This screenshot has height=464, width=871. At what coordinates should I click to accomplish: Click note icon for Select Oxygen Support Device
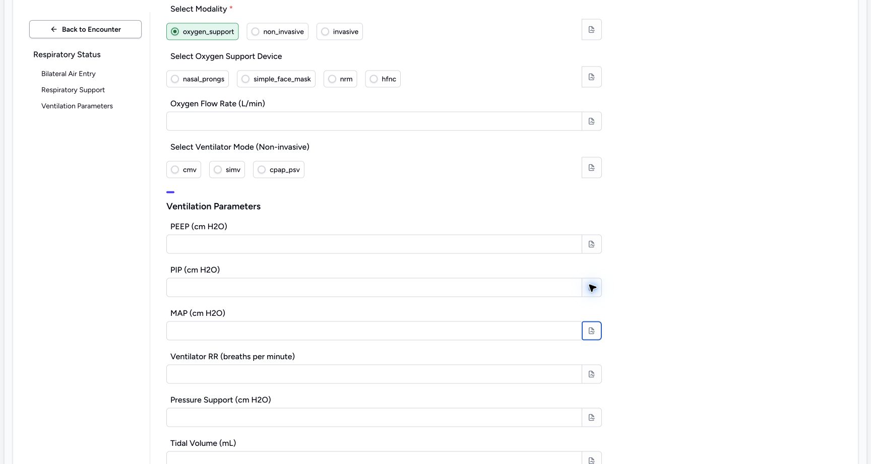(x=592, y=77)
